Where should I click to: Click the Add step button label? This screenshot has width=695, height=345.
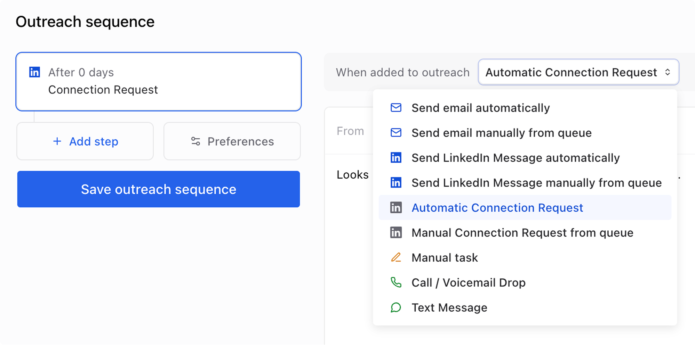pyautogui.click(x=94, y=141)
